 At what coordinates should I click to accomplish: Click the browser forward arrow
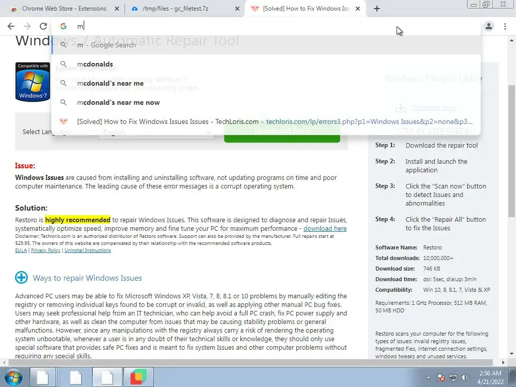(27, 26)
